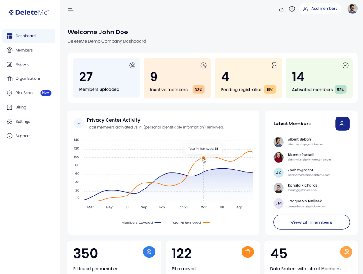Click the Total PII Removed tooltip

pyautogui.click(x=203, y=149)
